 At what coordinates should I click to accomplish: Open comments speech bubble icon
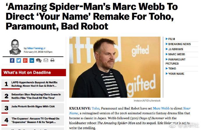pyautogui.click(x=38, y=60)
